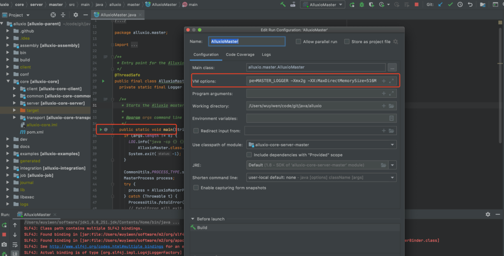Click green run gutter arrow beside main method
Image resolution: width=504 pixels, height=256 pixels.
tap(101, 130)
